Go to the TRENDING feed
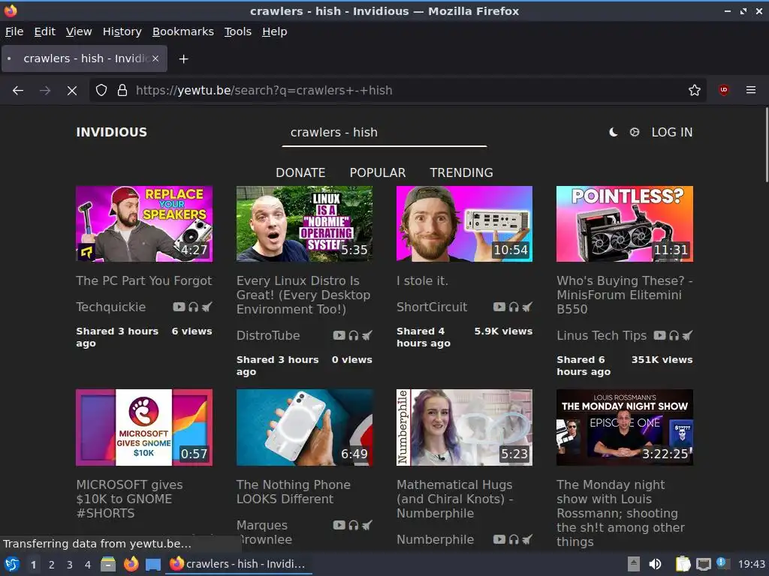The width and height of the screenshot is (769, 576). [x=462, y=172]
